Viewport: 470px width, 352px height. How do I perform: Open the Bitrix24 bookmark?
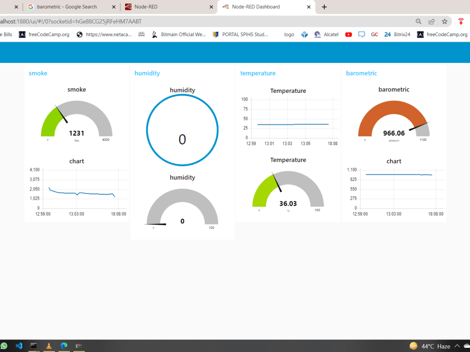[x=397, y=34]
